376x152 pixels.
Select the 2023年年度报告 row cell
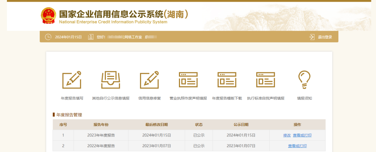101,135
